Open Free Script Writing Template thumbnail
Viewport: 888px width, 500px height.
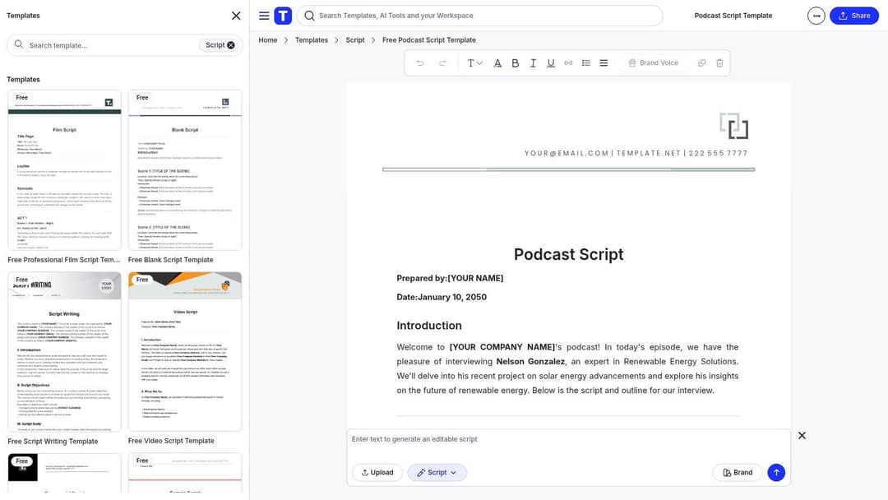(65, 352)
